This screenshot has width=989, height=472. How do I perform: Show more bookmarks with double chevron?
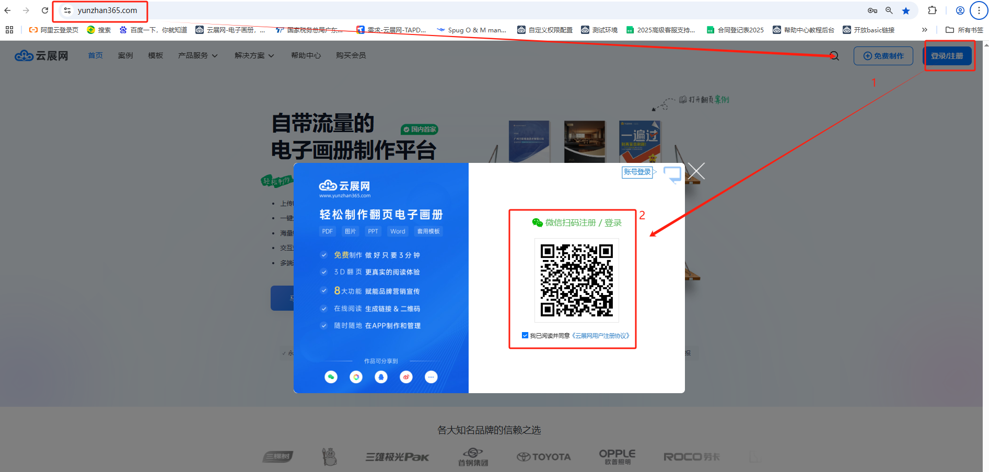pyautogui.click(x=924, y=30)
